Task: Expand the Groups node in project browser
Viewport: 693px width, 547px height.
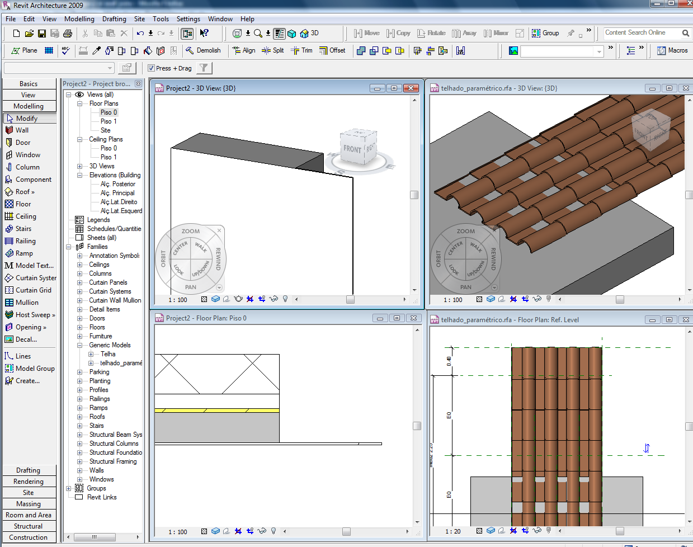Action: pyautogui.click(x=69, y=488)
